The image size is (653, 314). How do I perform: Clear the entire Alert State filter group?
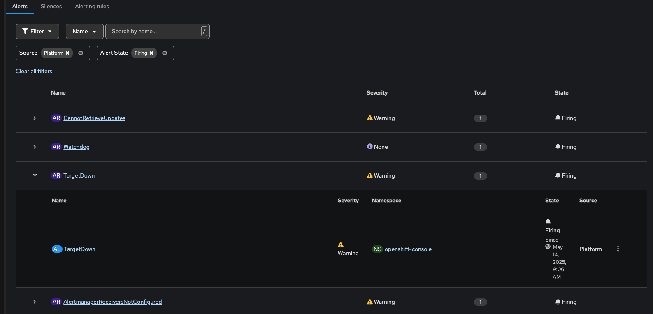[x=165, y=53]
